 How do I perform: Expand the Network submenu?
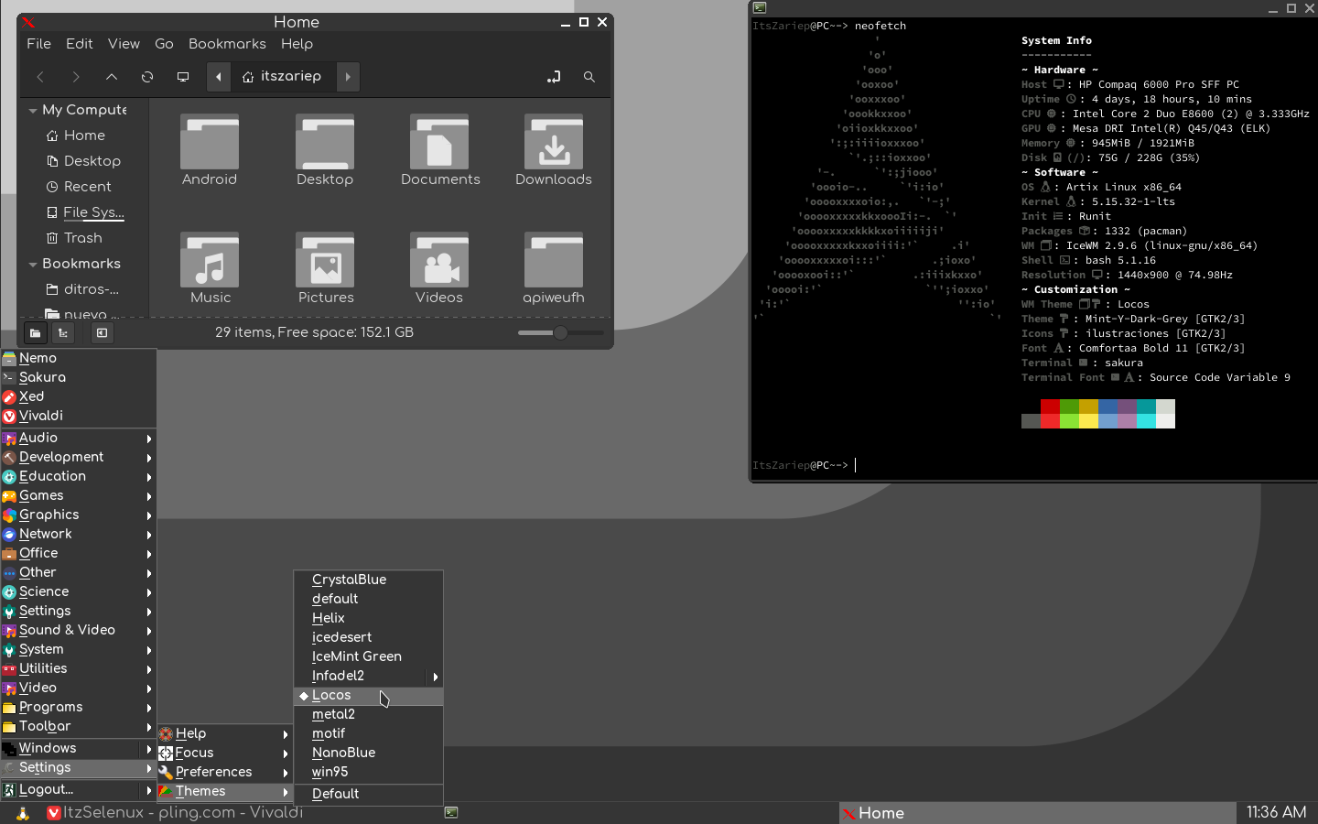[79, 534]
